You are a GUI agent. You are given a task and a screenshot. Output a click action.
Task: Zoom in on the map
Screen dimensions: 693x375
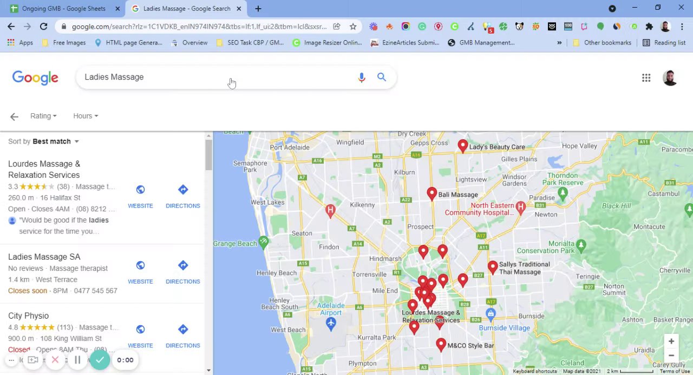click(671, 341)
